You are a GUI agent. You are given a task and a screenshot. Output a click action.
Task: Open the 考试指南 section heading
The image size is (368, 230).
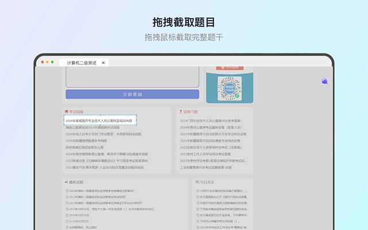tap(76, 112)
